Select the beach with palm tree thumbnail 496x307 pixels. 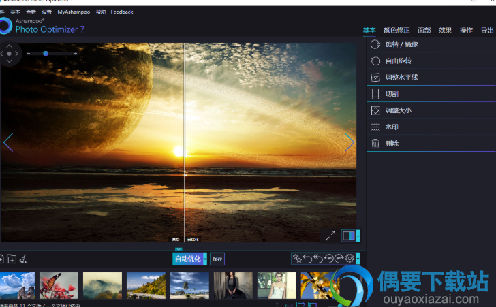[x=189, y=285]
